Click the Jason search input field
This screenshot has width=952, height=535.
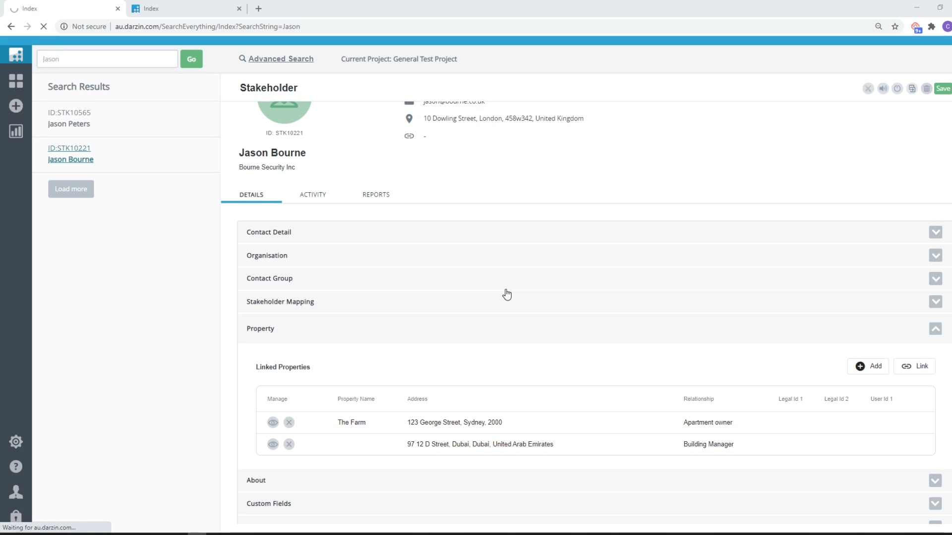pyautogui.click(x=107, y=59)
